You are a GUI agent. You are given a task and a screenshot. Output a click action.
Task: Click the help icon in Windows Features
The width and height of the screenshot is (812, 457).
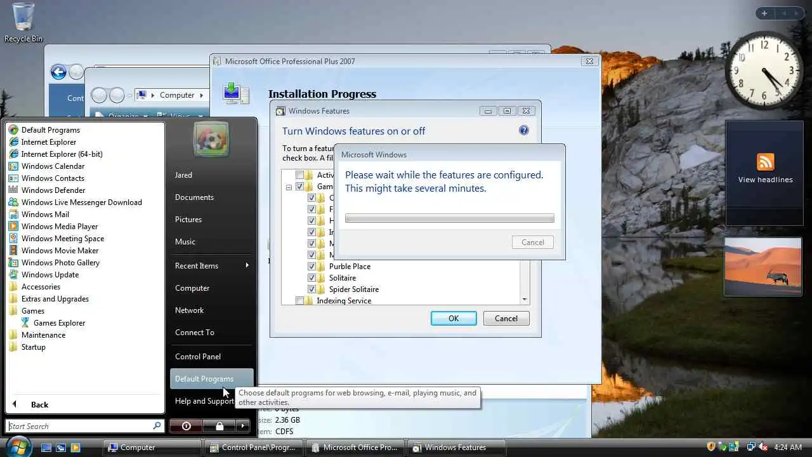pyautogui.click(x=524, y=130)
